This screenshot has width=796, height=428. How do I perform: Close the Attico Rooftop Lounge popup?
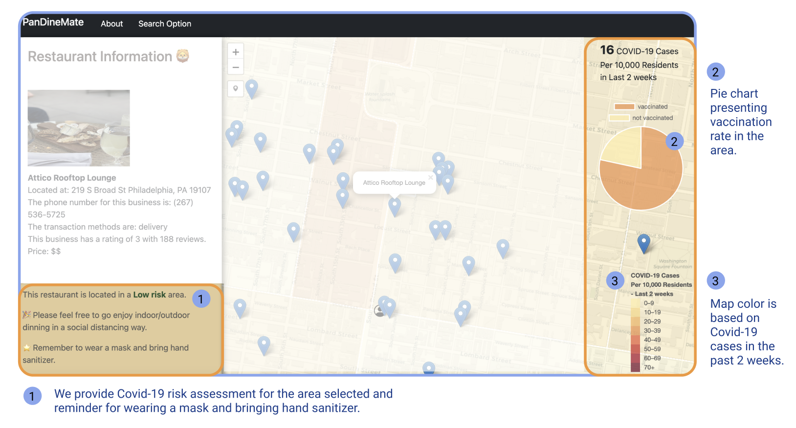pos(430,177)
